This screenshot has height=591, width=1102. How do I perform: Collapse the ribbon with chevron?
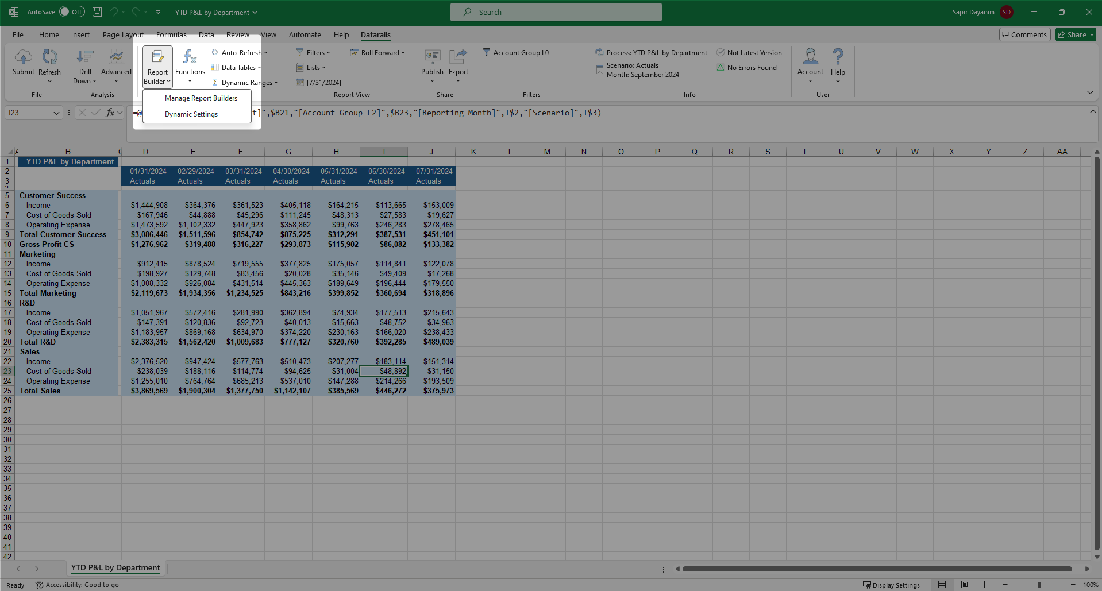tap(1090, 93)
